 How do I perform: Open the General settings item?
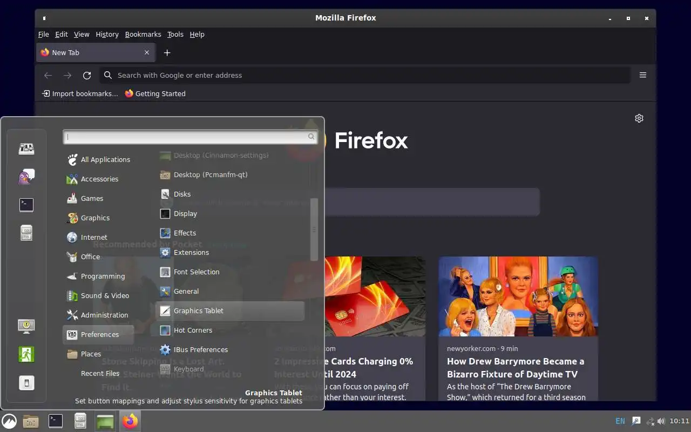pos(230,291)
